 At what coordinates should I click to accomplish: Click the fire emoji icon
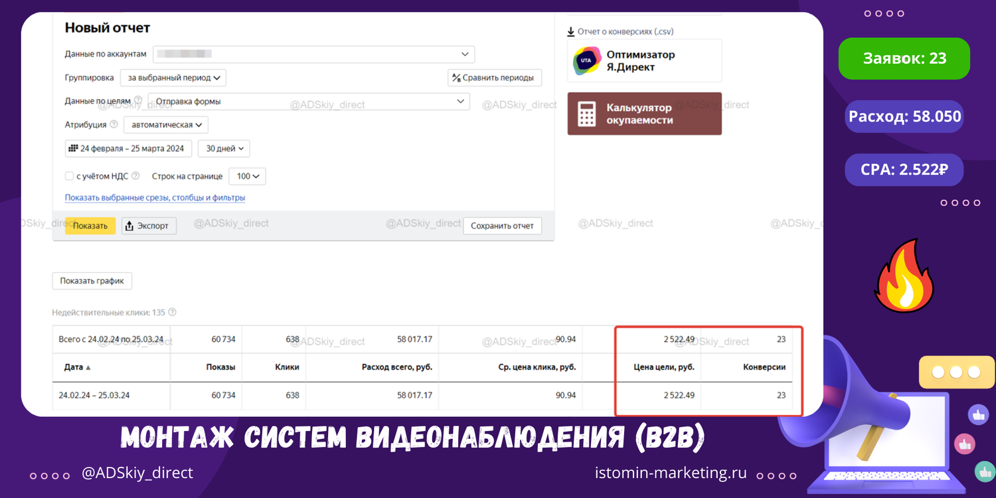(x=904, y=275)
